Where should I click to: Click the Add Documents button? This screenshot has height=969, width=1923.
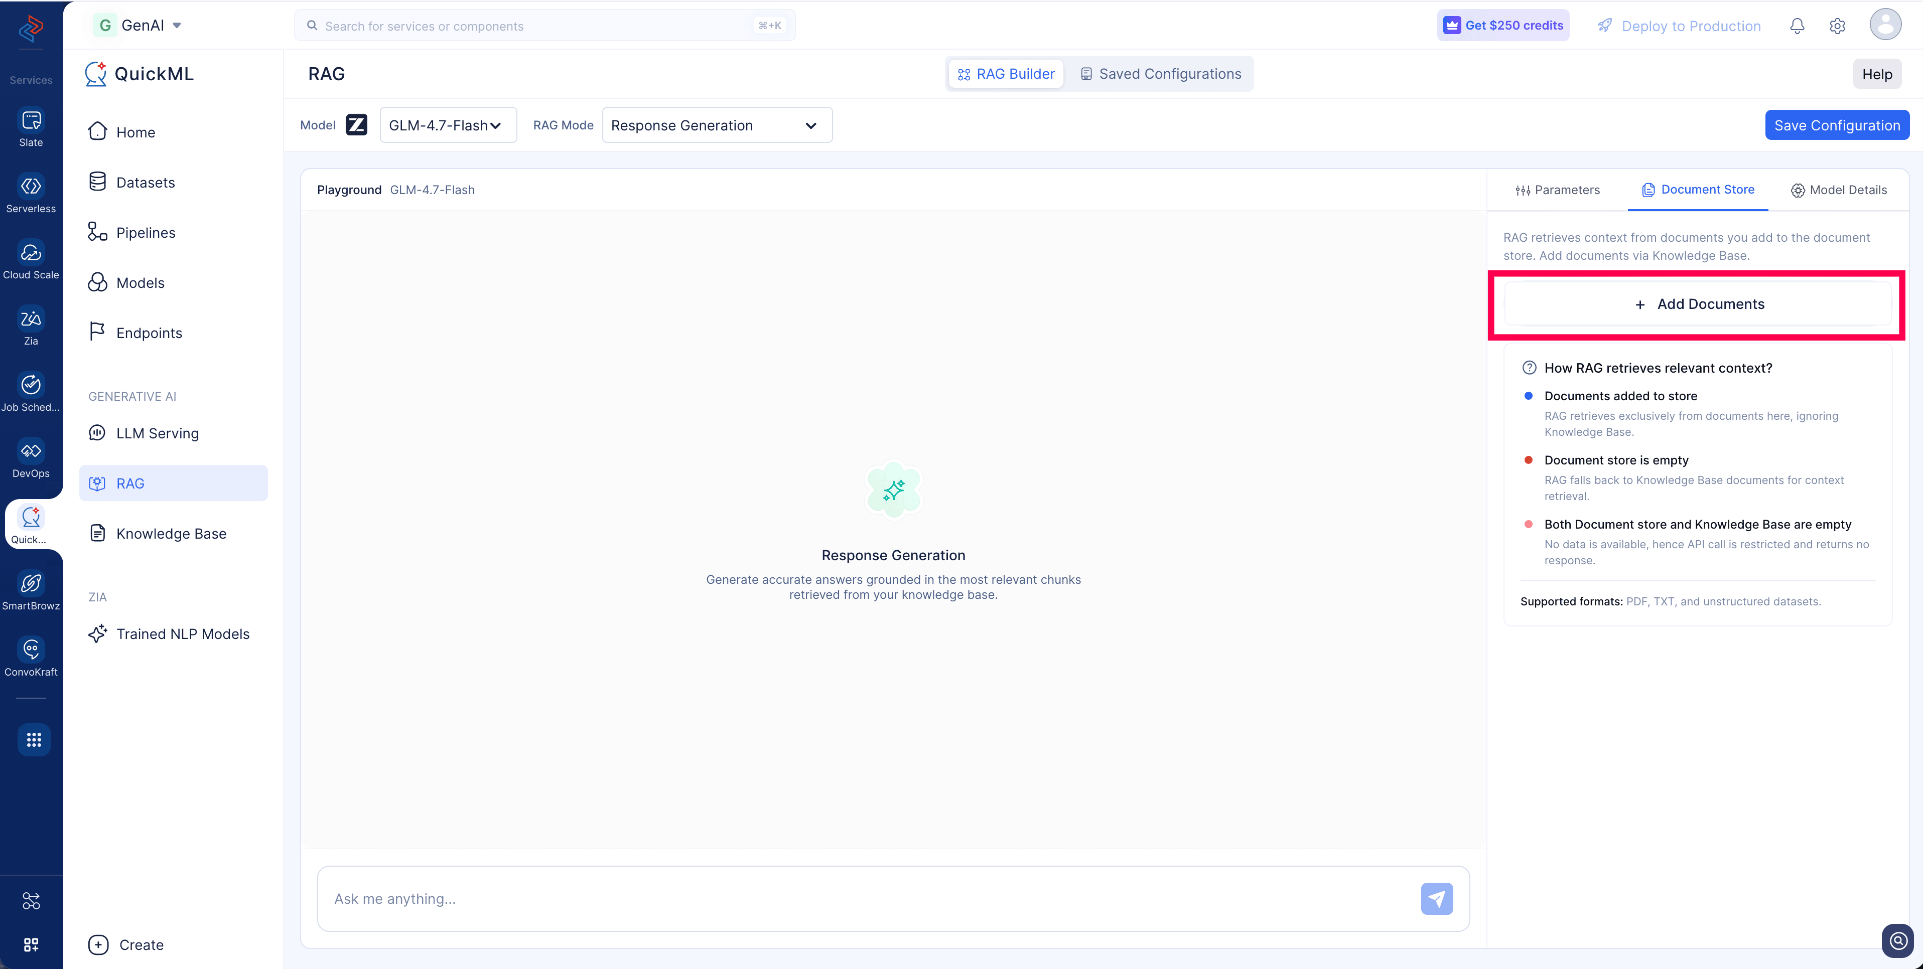click(1698, 304)
